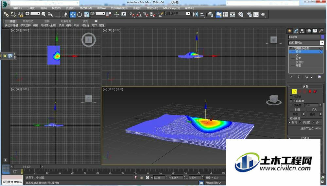Open the Schematic View icon
This screenshot has height=186, width=327.
point(232,14)
